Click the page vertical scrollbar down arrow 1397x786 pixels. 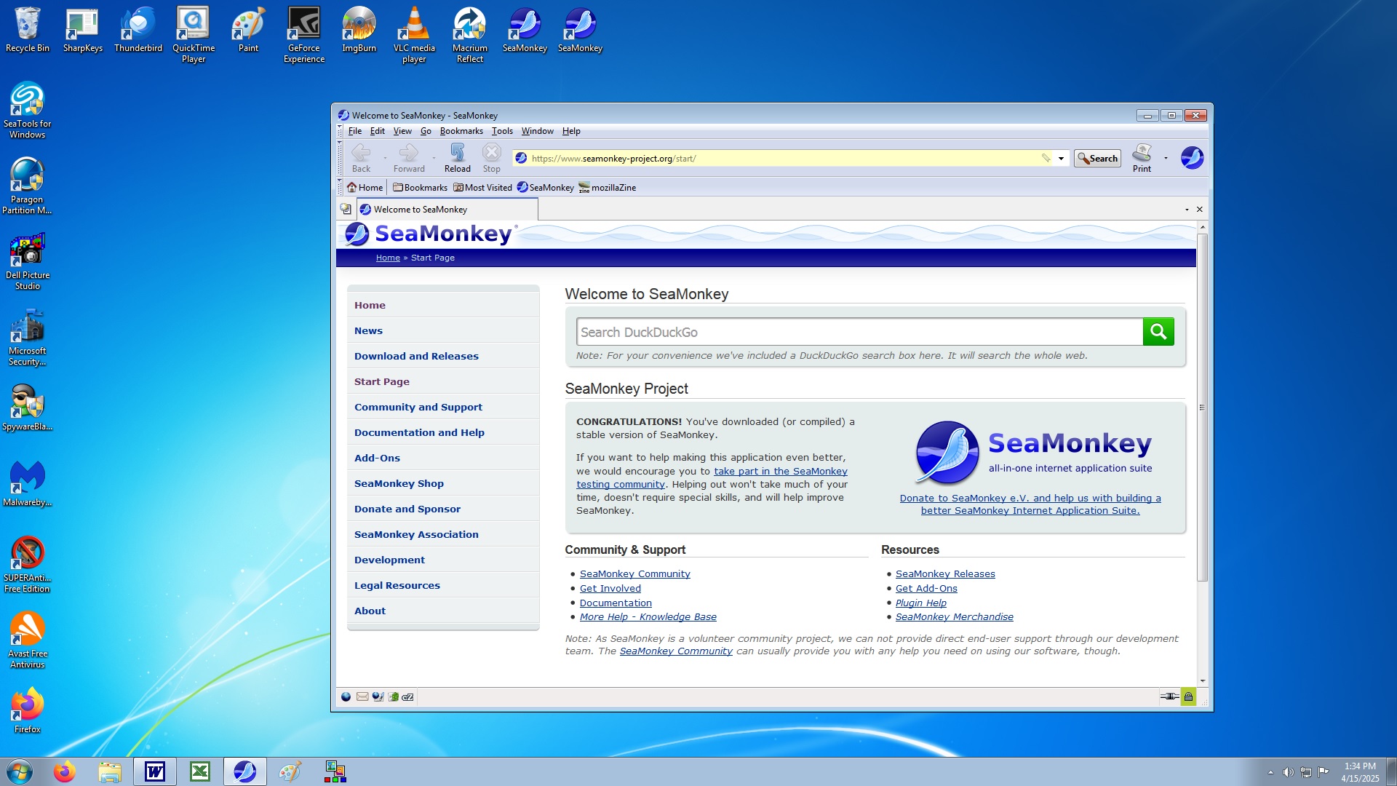1202,681
